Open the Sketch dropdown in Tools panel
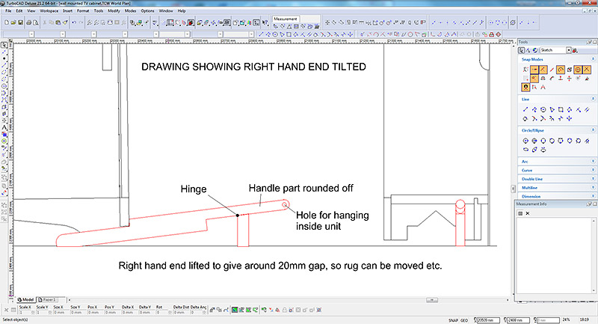This screenshot has height=324, width=598. [x=570, y=49]
